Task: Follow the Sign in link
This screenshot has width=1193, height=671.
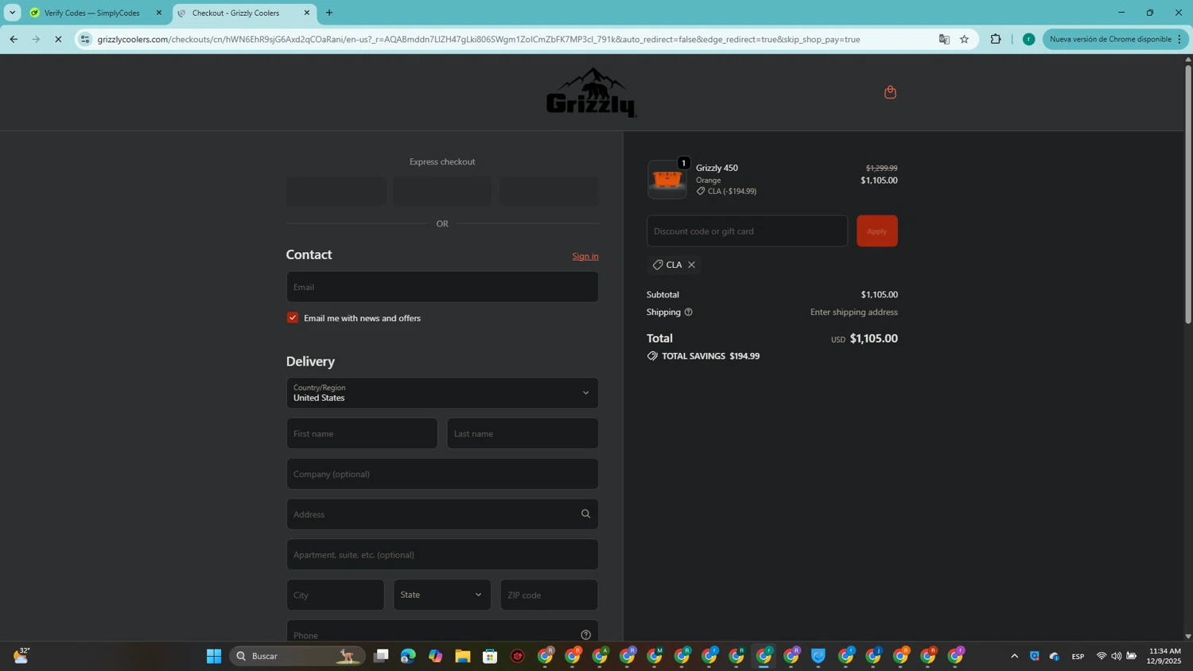Action: [585, 256]
